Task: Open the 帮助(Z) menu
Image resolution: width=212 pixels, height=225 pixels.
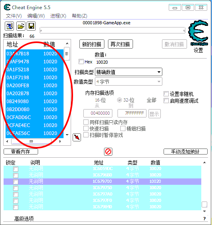Action: tap(79, 16)
